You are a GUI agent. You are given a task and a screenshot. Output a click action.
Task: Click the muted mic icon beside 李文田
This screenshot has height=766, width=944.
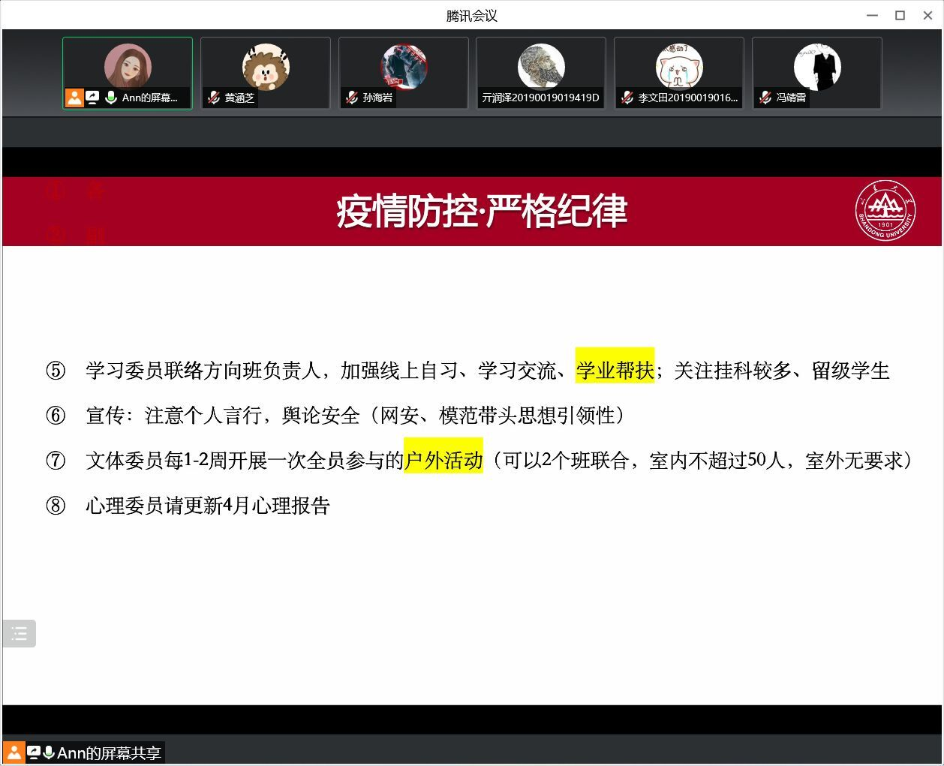click(x=627, y=98)
